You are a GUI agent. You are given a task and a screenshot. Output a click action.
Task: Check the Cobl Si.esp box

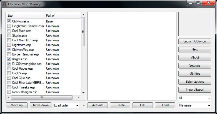(9, 73)
